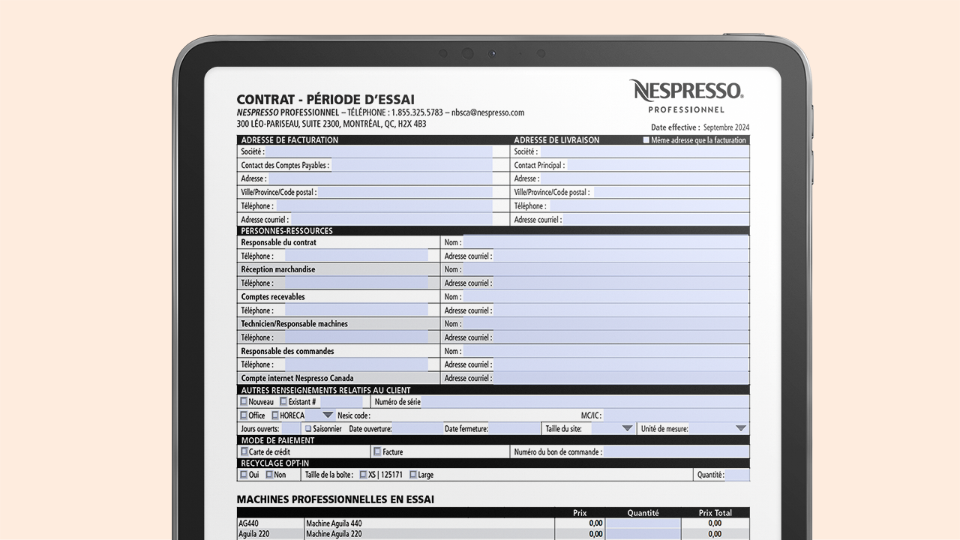The height and width of the screenshot is (540, 960).
Task: Click the 'Jours ouverts' field
Action: pos(291,428)
